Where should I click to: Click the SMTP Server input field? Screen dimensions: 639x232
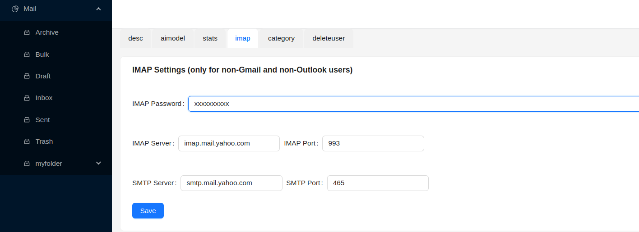(x=232, y=183)
